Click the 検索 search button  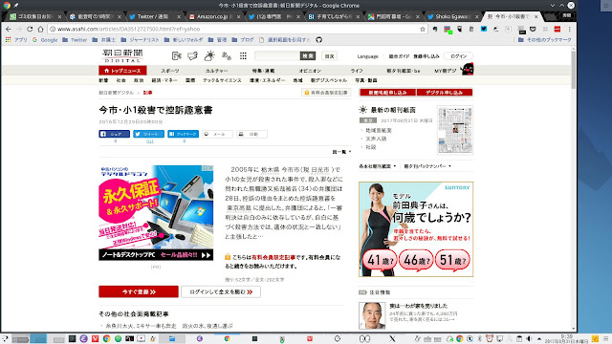(308, 55)
